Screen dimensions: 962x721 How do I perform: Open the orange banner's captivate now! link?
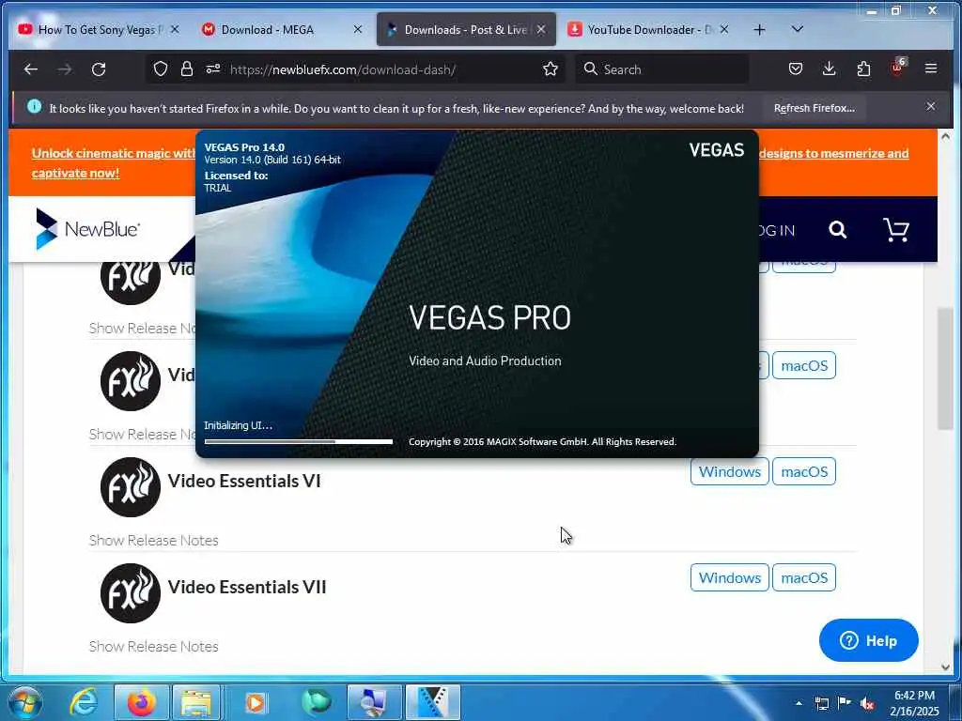75,173
